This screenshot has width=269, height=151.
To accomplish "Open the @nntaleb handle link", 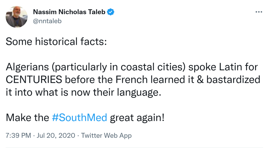I will pos(47,21).
